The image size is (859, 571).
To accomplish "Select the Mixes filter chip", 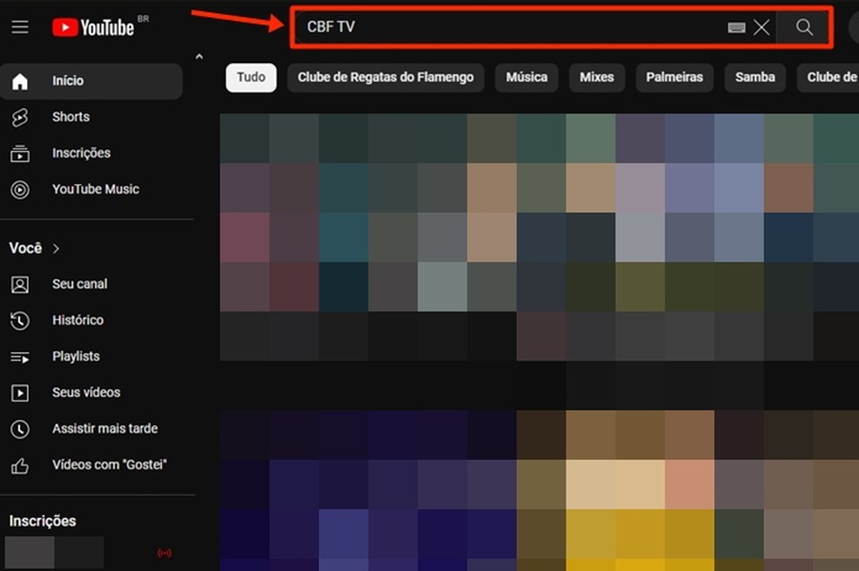I will point(596,77).
